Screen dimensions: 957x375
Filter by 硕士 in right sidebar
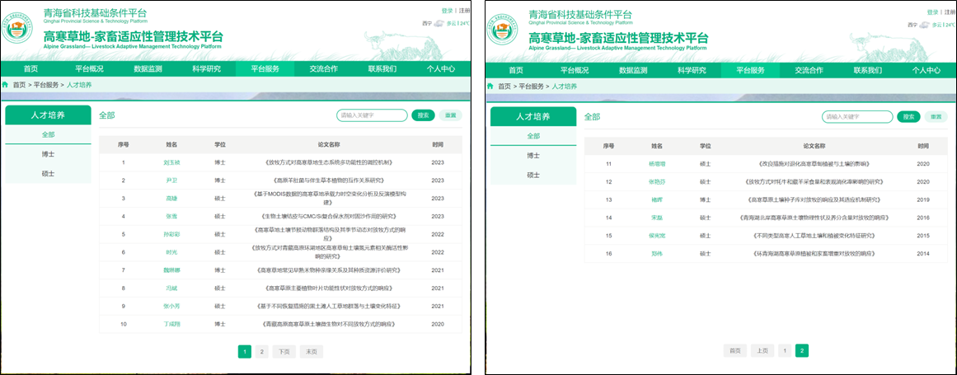coord(533,175)
